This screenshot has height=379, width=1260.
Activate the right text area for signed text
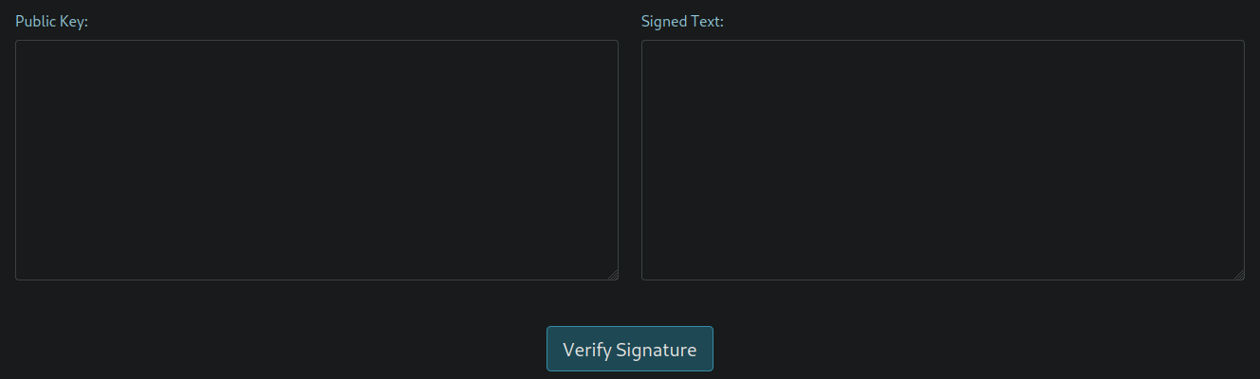coord(942,159)
